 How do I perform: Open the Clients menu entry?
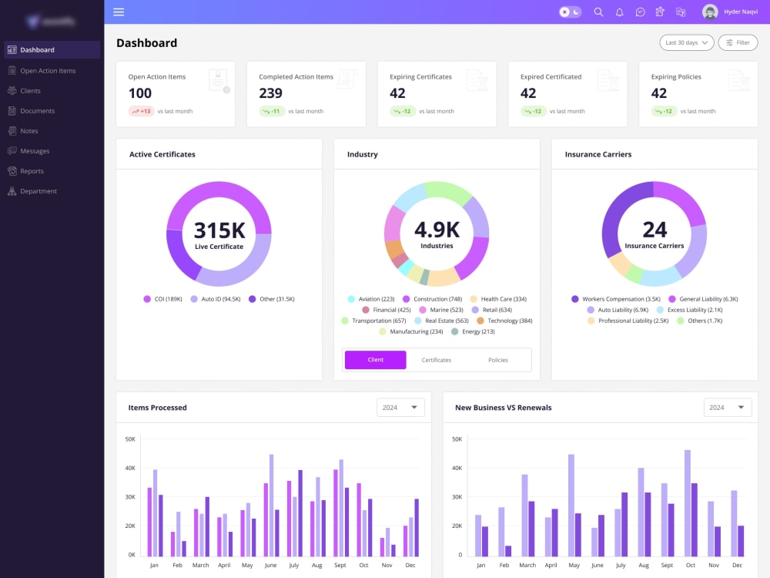31,91
